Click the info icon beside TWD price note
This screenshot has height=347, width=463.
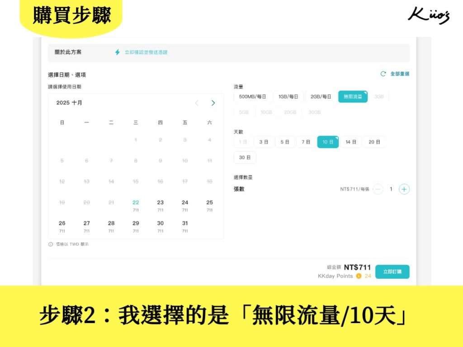[x=51, y=244]
